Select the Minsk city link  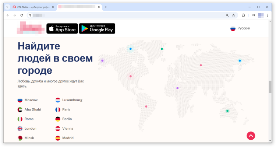coord(29,138)
